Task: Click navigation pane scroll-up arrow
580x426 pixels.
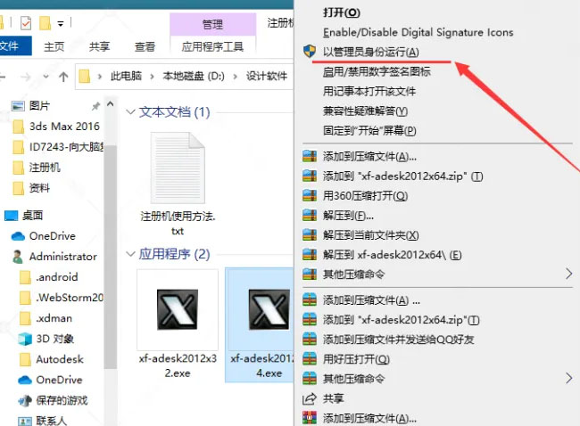Action: 111,104
